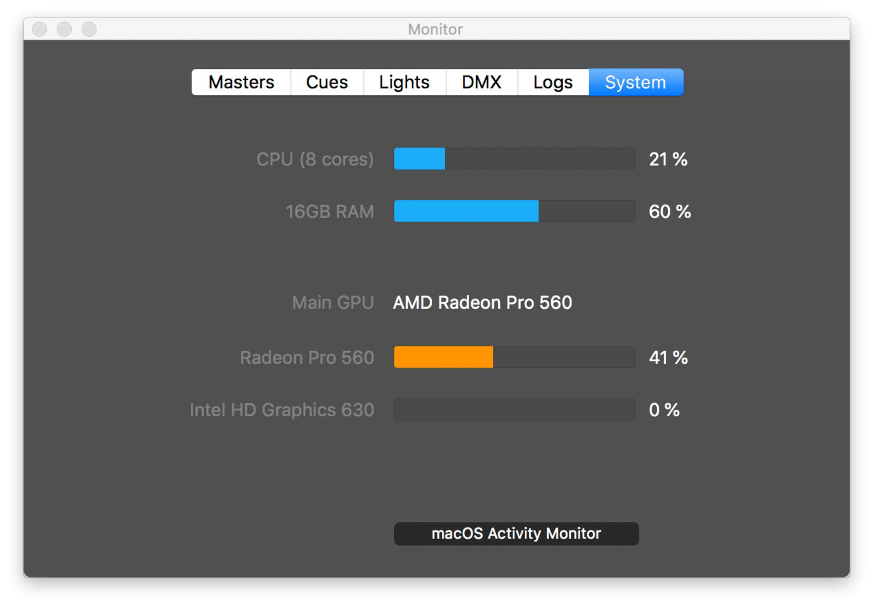Open macOS Activity Monitor button

tap(516, 534)
